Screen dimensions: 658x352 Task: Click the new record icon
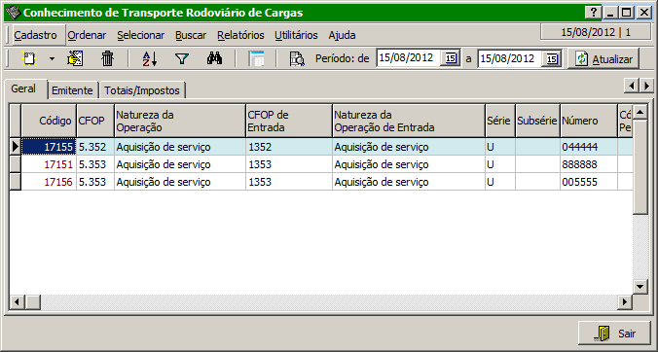[x=29, y=58]
